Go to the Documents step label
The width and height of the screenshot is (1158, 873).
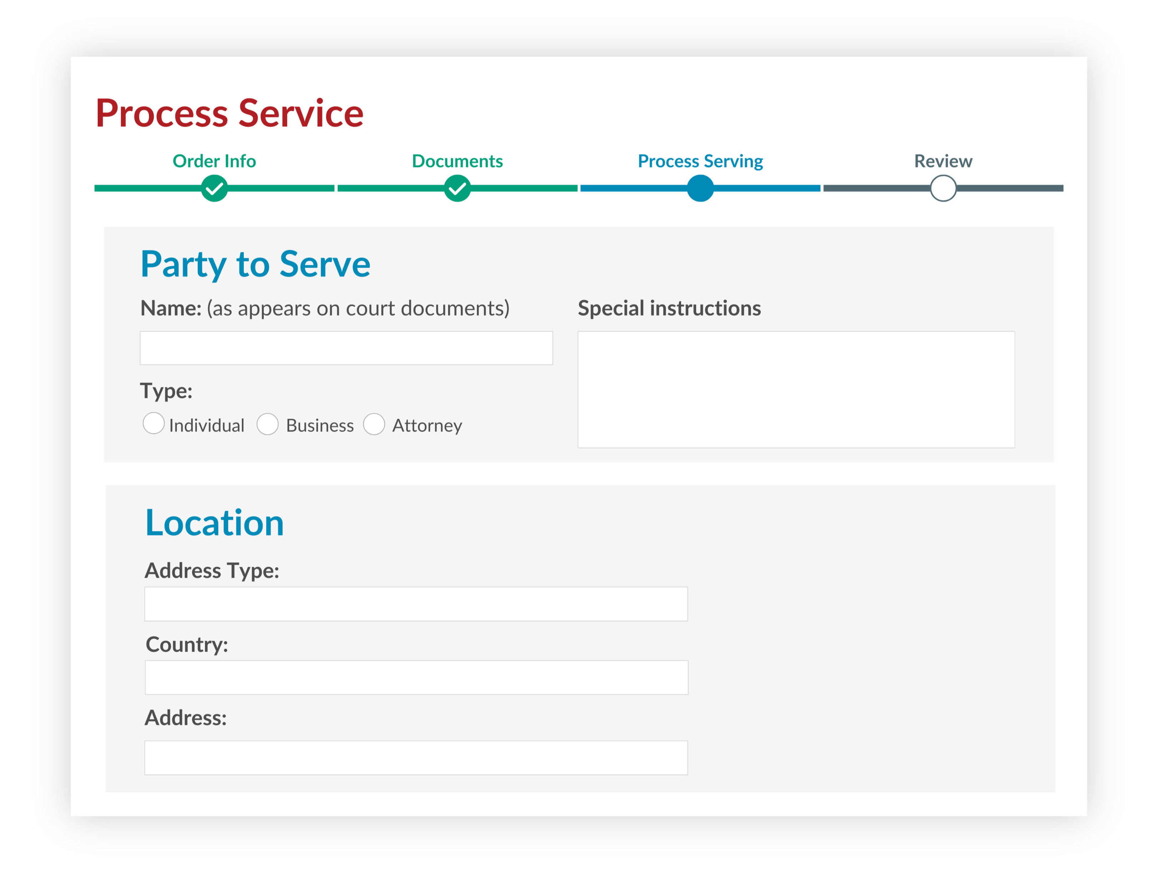458,161
